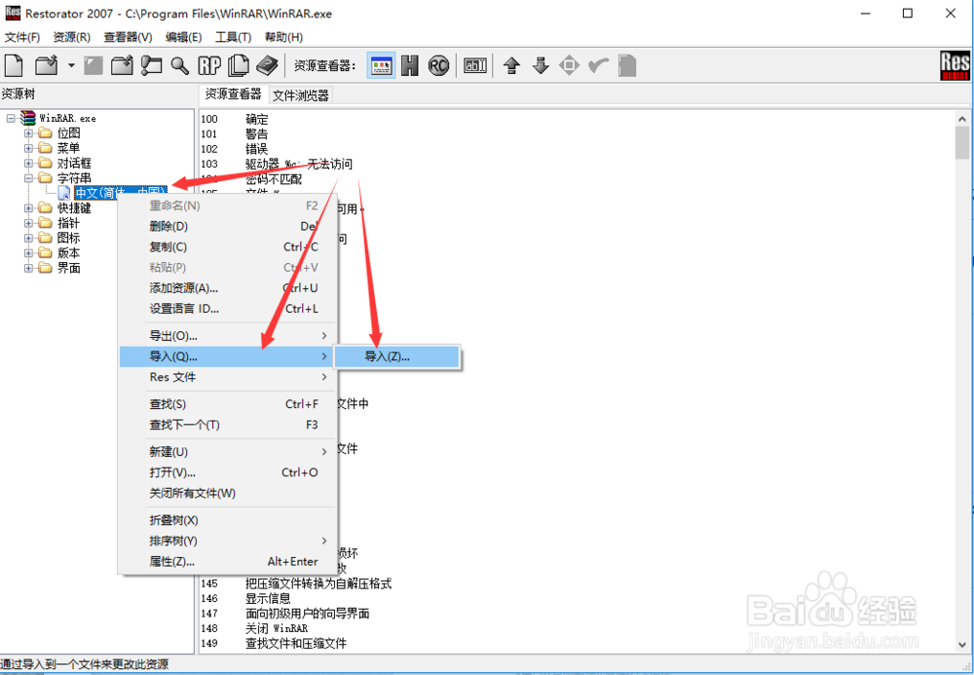This screenshot has width=974, height=675.
Task: Switch to the 文件浏览器 tab
Action: [301, 95]
